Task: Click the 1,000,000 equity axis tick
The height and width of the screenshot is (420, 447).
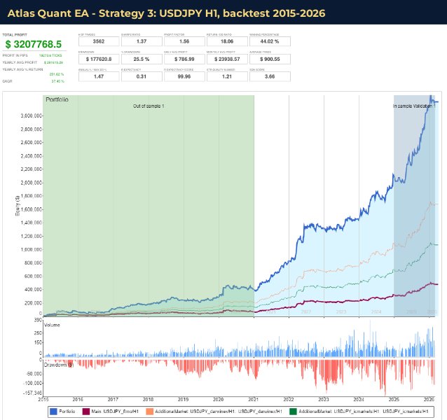Action: tap(32, 249)
